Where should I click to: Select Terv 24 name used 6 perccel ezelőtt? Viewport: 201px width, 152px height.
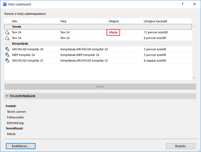17,38
